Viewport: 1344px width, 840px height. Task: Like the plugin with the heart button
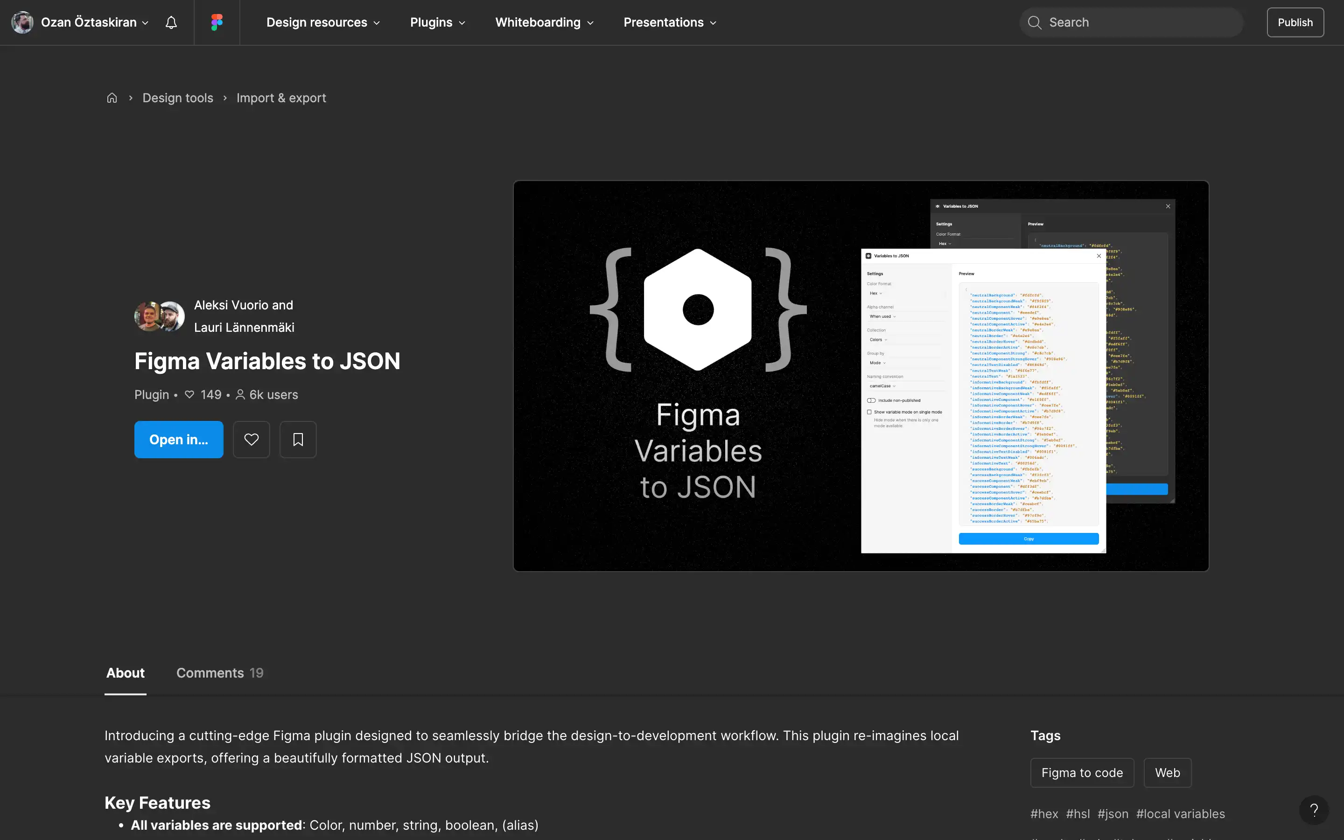pyautogui.click(x=252, y=440)
